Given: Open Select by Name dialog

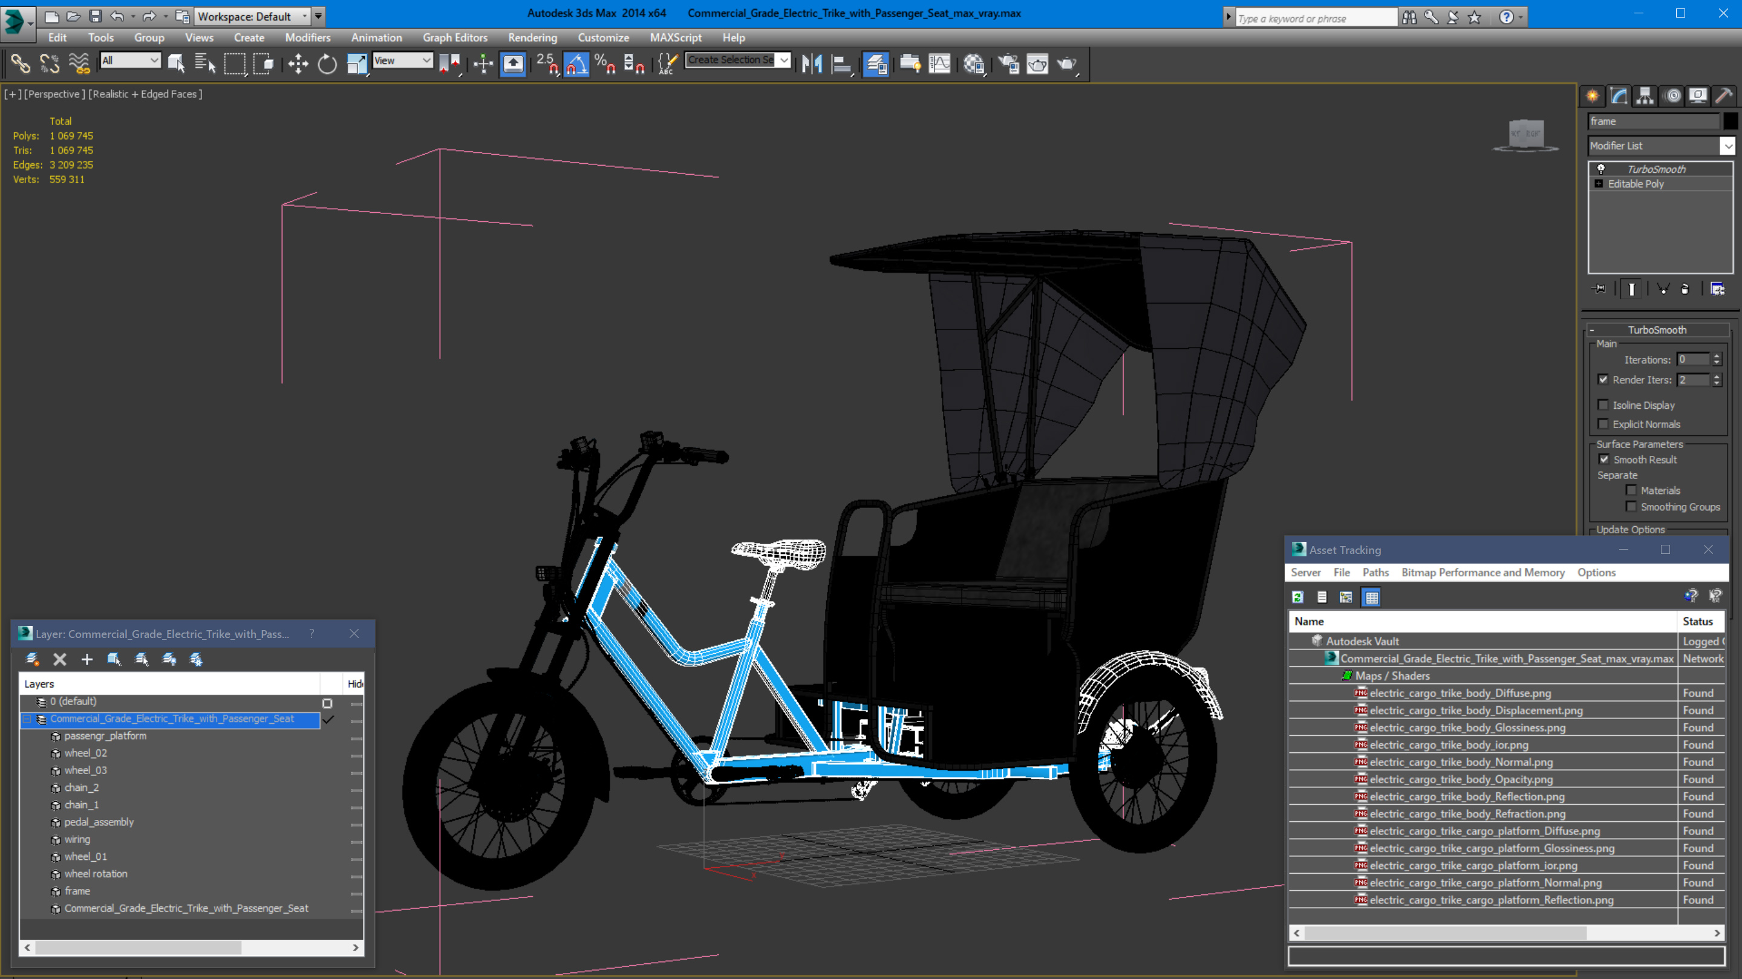Looking at the screenshot, I should tap(205, 64).
